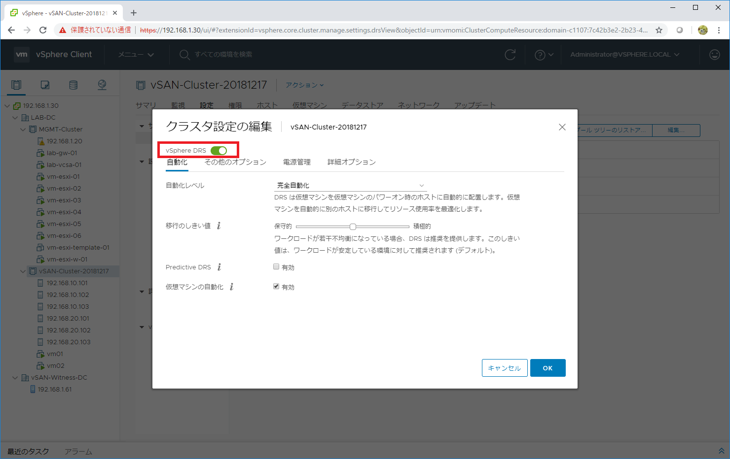Select witness host 192.168.1.61
730x459 pixels.
click(54, 390)
